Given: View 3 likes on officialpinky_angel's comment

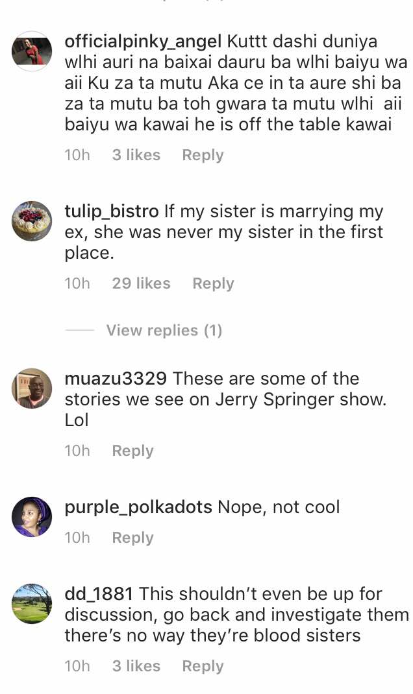Looking at the screenshot, I should point(136,156).
